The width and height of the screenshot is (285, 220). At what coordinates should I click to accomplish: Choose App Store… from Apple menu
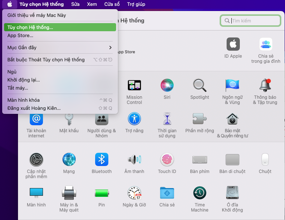coord(60,36)
